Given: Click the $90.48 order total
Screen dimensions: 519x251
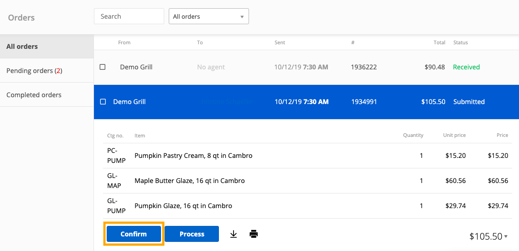Looking at the screenshot, I should (x=435, y=67).
